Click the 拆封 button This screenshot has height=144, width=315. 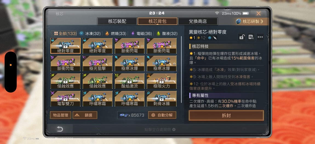pos(226,115)
